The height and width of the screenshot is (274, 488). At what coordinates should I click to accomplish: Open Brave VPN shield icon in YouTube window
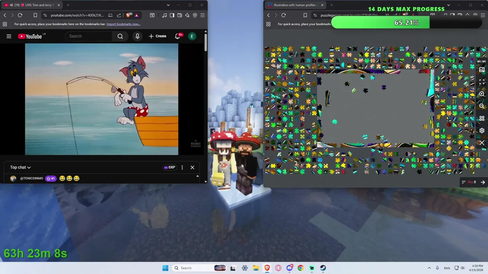click(195, 15)
